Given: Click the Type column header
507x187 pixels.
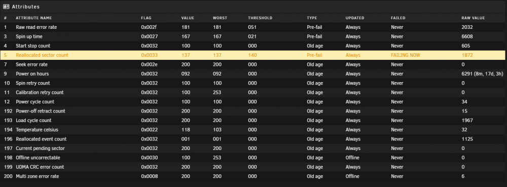Looking at the screenshot, I should pos(312,18).
